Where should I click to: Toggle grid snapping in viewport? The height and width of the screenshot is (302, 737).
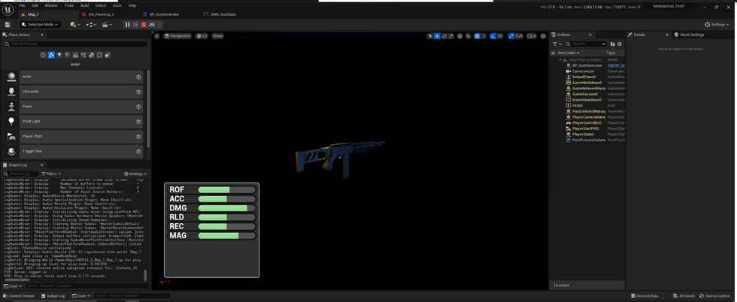(477, 36)
